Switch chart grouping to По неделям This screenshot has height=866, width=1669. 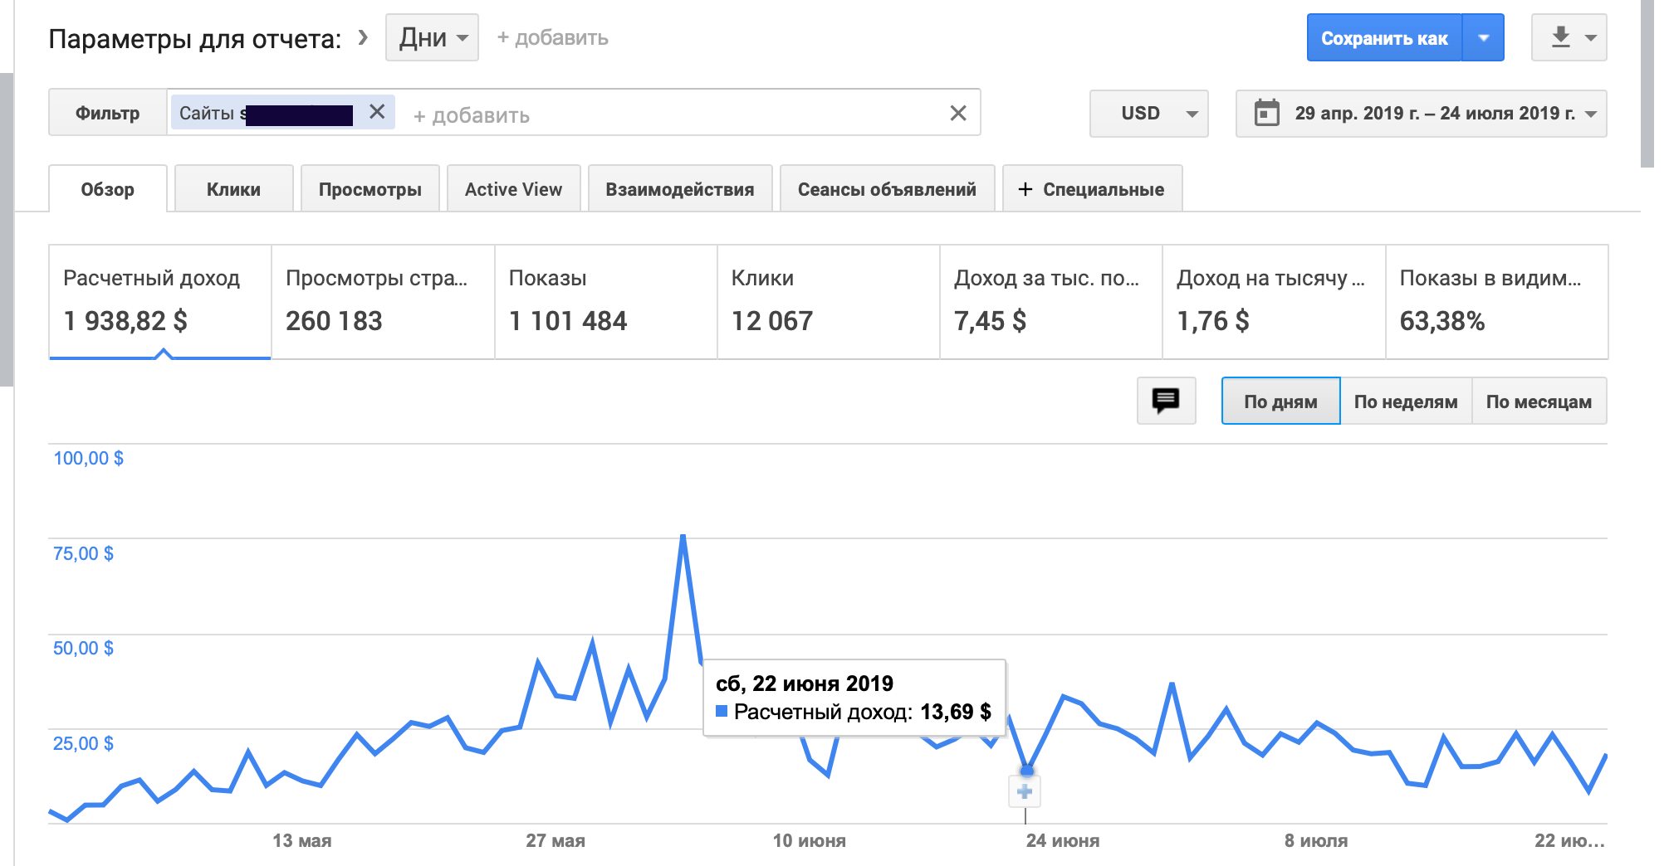click(x=1406, y=401)
